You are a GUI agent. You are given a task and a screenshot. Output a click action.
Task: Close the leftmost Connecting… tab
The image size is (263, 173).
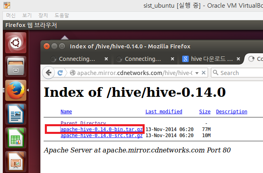[106, 59]
